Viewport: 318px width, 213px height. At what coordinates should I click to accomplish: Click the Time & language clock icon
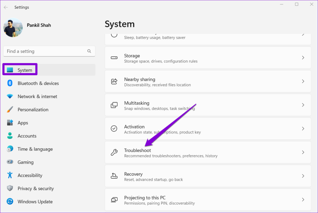click(x=10, y=149)
